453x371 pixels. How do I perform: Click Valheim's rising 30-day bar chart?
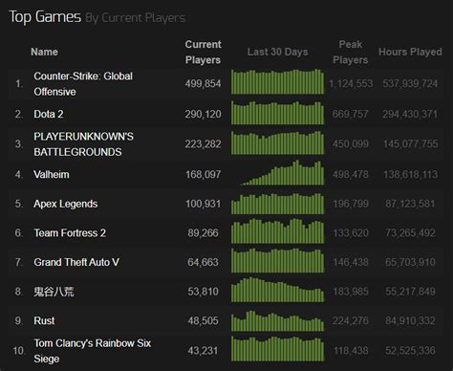coord(282,172)
